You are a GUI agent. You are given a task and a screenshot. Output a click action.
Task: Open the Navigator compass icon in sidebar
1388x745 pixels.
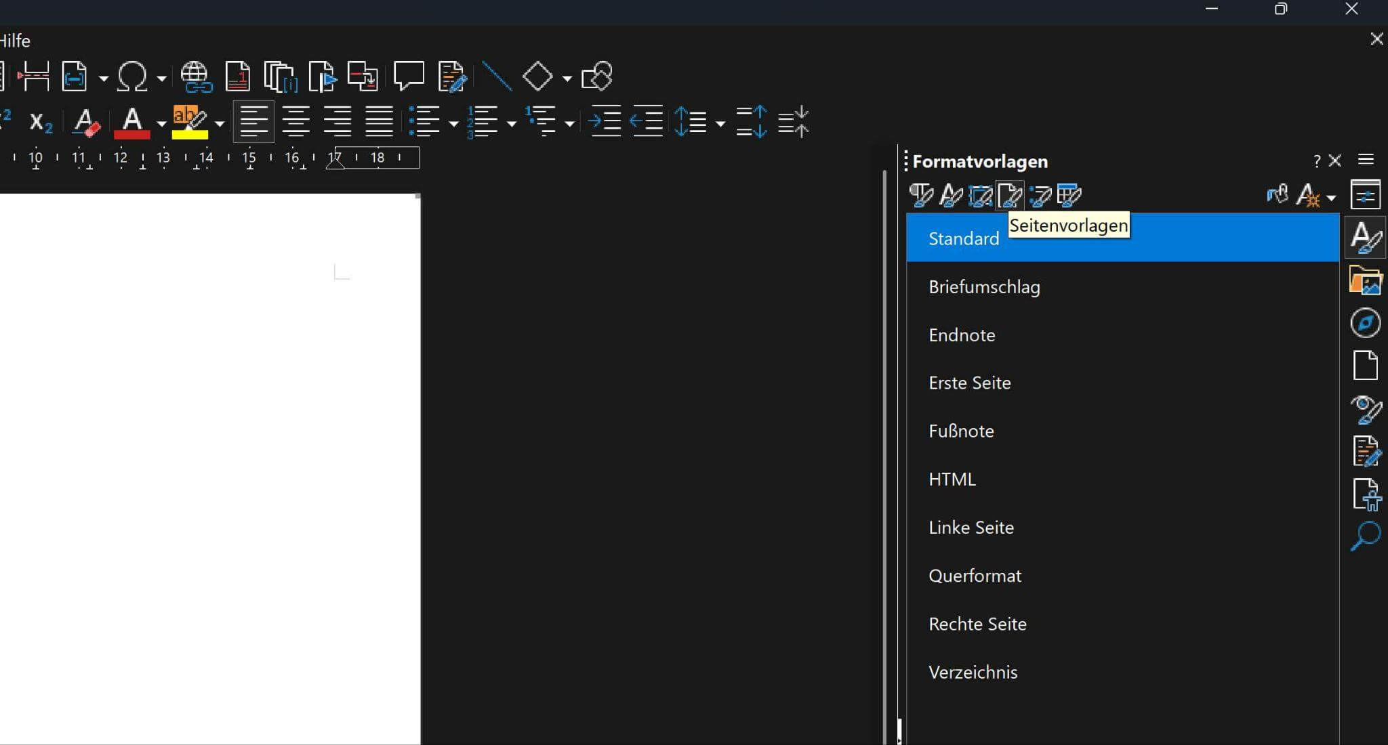(x=1365, y=323)
